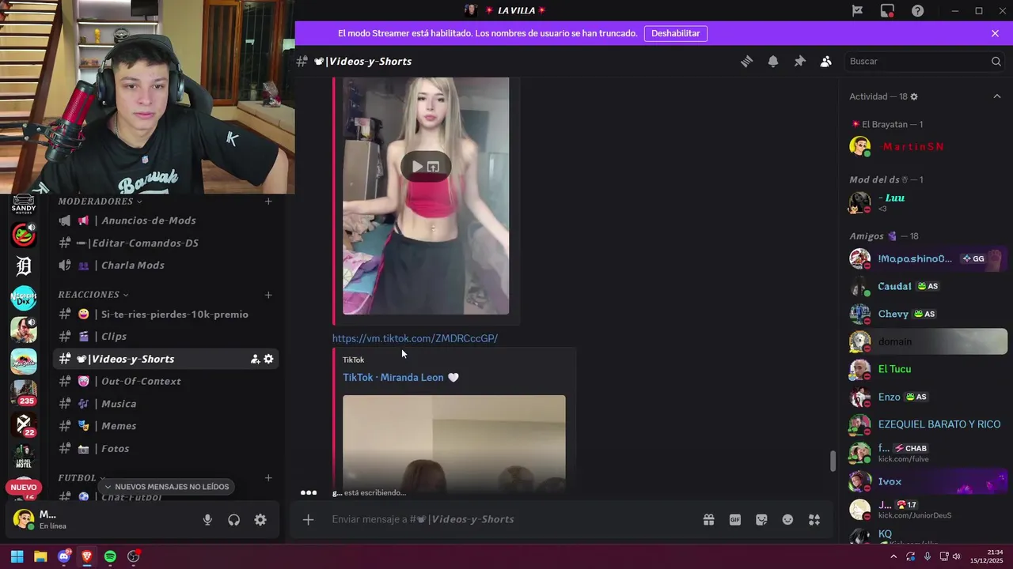
Task: Open the Musica channel
Action: [x=166, y=404]
